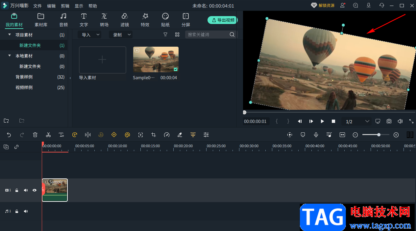The width and height of the screenshot is (416, 231).
Task: Switch to the 滤镜 tab
Action: pyautogui.click(x=125, y=20)
